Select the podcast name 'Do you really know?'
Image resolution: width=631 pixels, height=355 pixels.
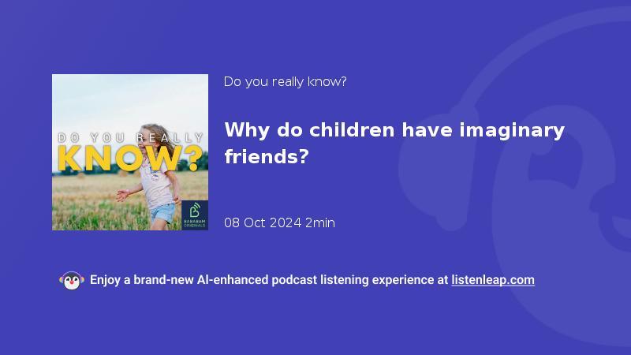[285, 82]
